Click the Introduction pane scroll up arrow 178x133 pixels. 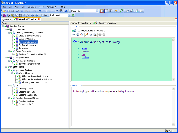point(173,89)
